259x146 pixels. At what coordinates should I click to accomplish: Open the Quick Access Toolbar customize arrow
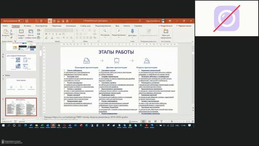coord(72,21)
